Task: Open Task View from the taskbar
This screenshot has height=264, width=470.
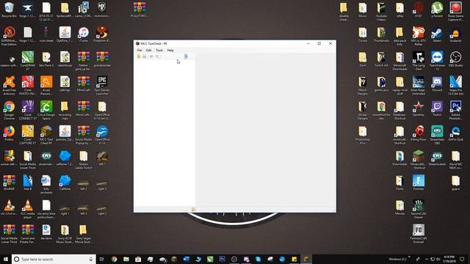Action: [x=102, y=259]
